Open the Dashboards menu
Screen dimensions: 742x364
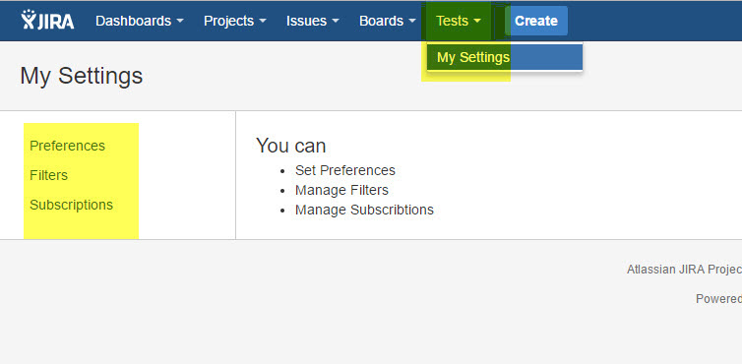[x=139, y=21]
